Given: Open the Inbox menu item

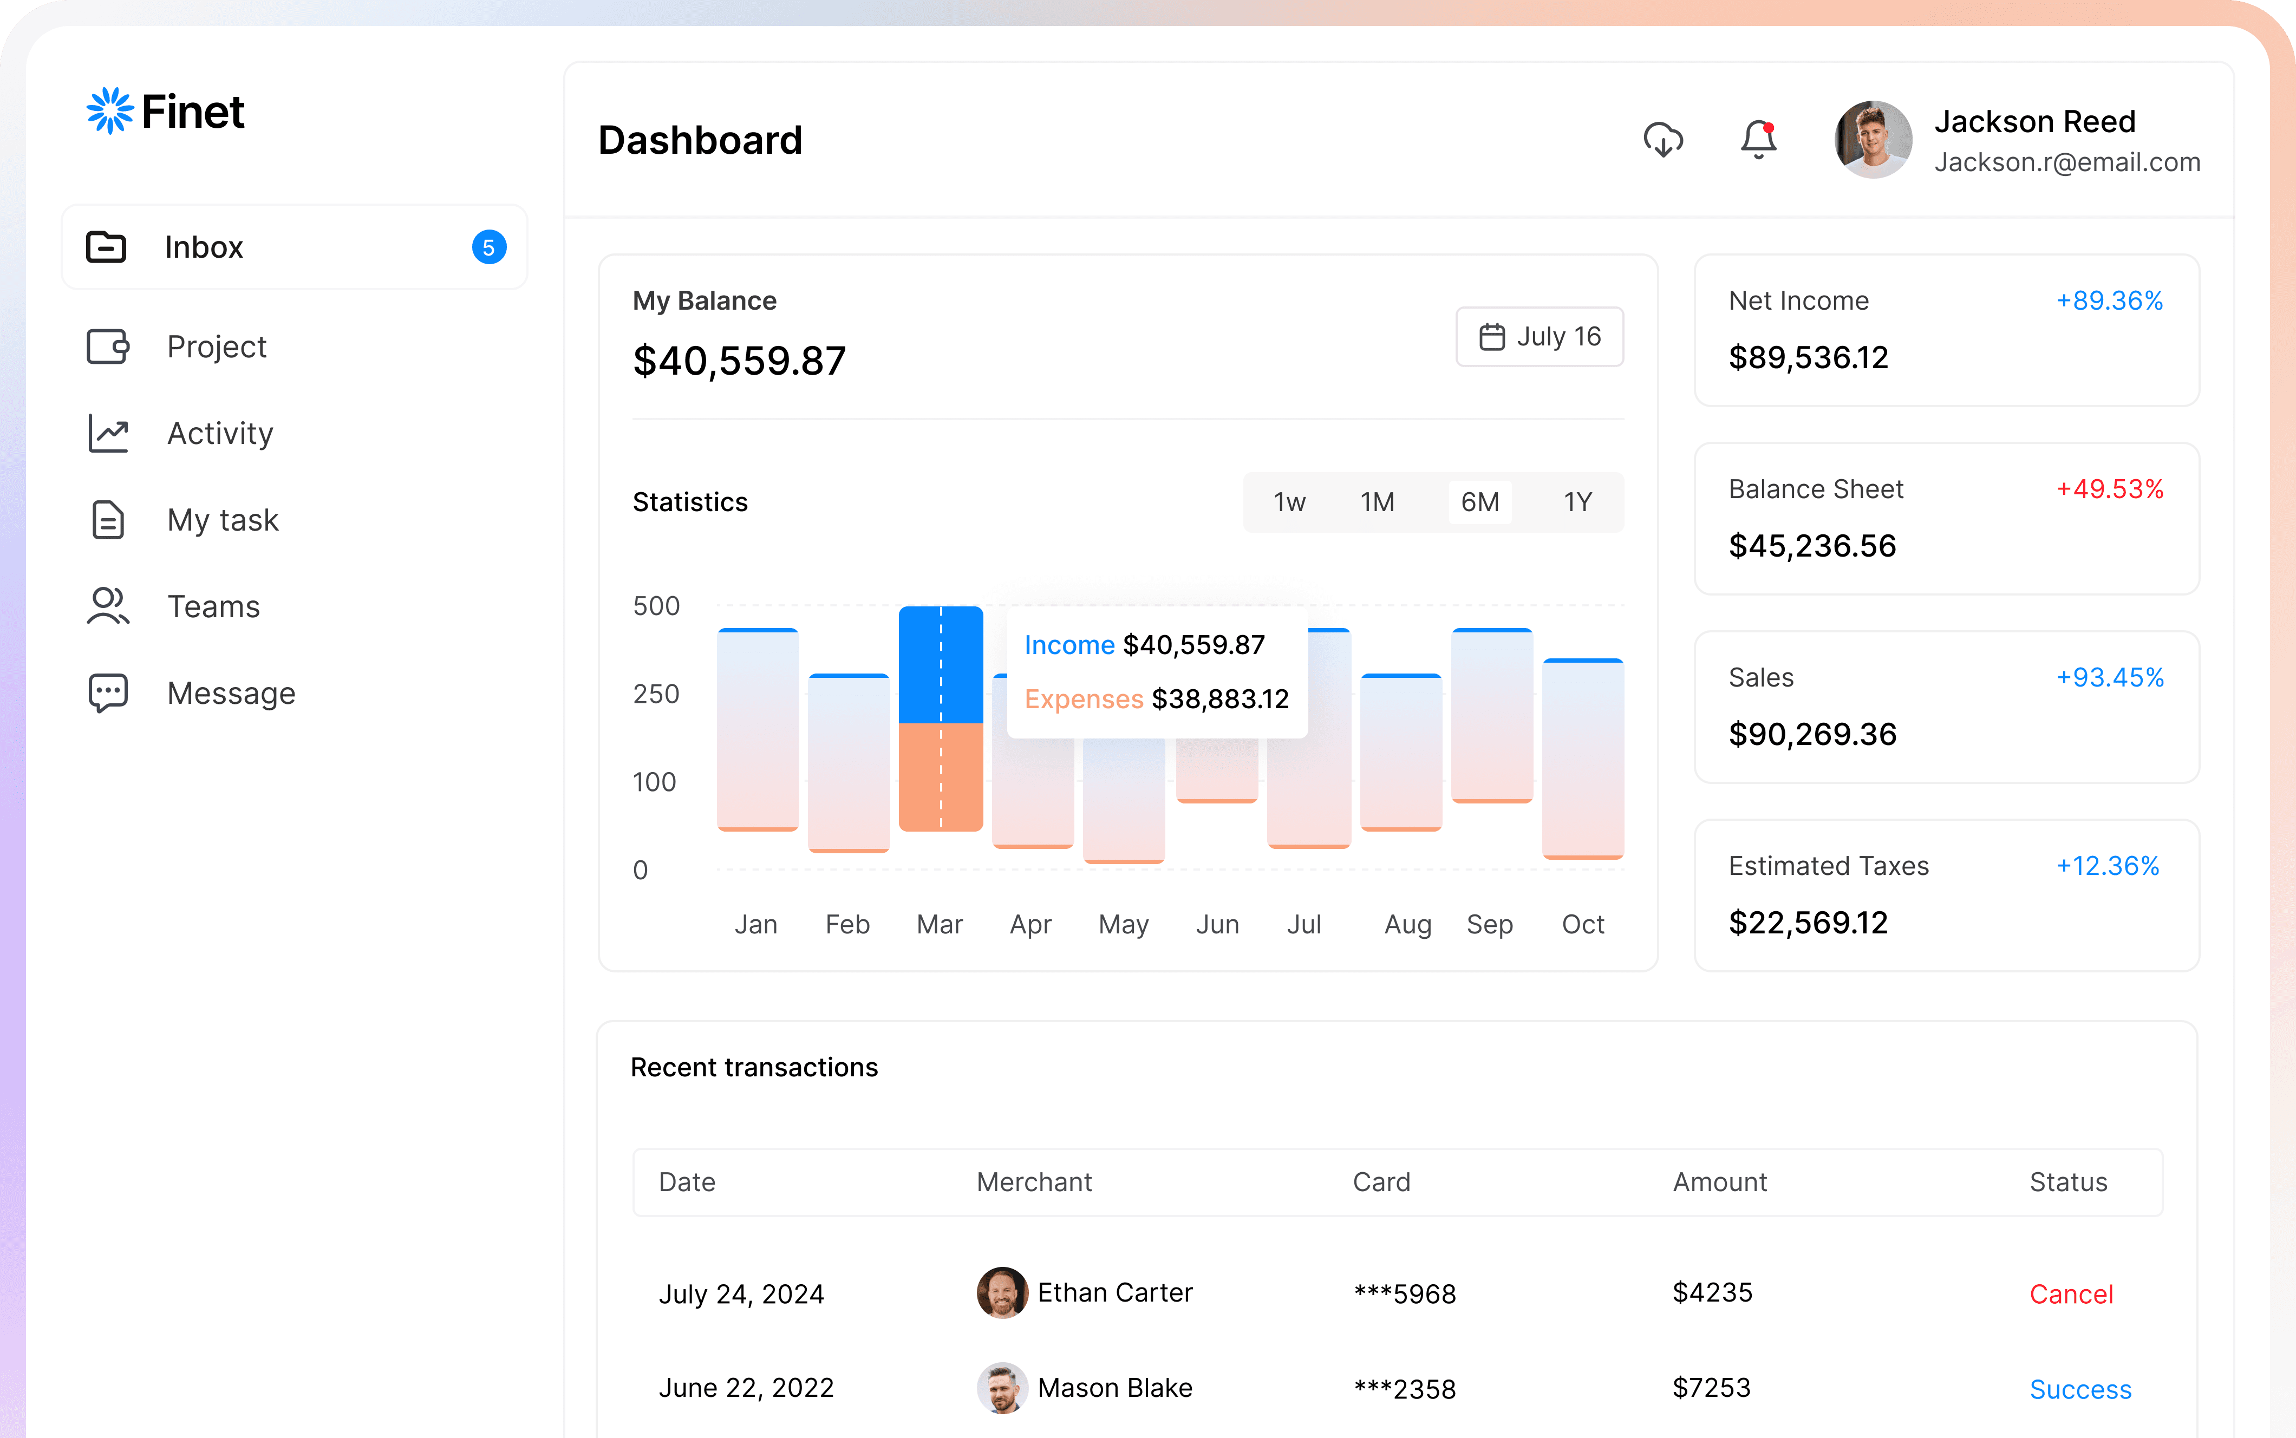Looking at the screenshot, I should 295,247.
